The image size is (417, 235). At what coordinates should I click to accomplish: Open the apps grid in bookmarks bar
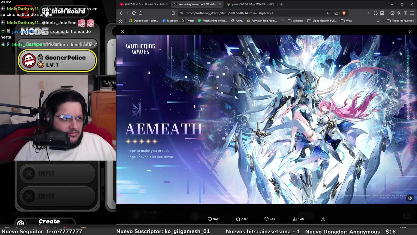click(x=121, y=21)
